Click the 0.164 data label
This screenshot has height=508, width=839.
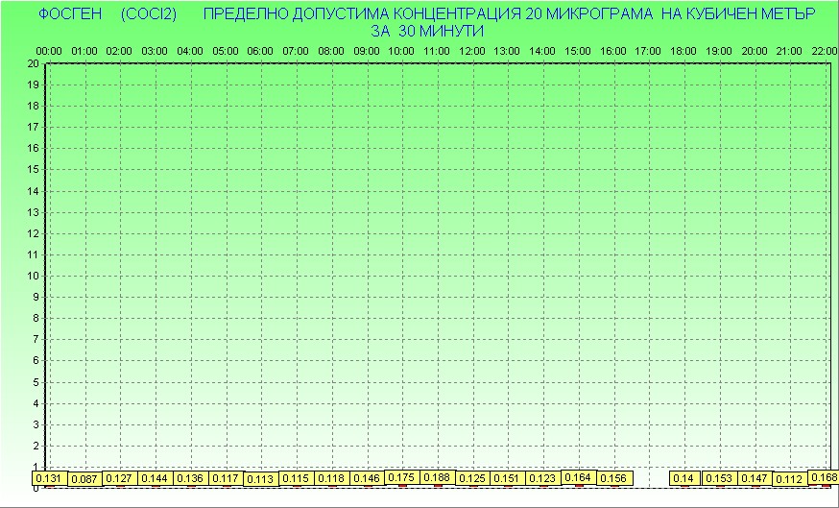pos(578,477)
